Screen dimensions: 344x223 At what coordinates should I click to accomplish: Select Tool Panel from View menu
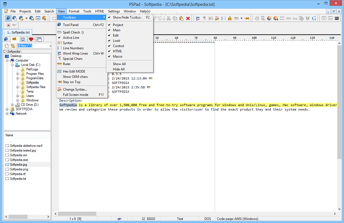tap(82, 25)
